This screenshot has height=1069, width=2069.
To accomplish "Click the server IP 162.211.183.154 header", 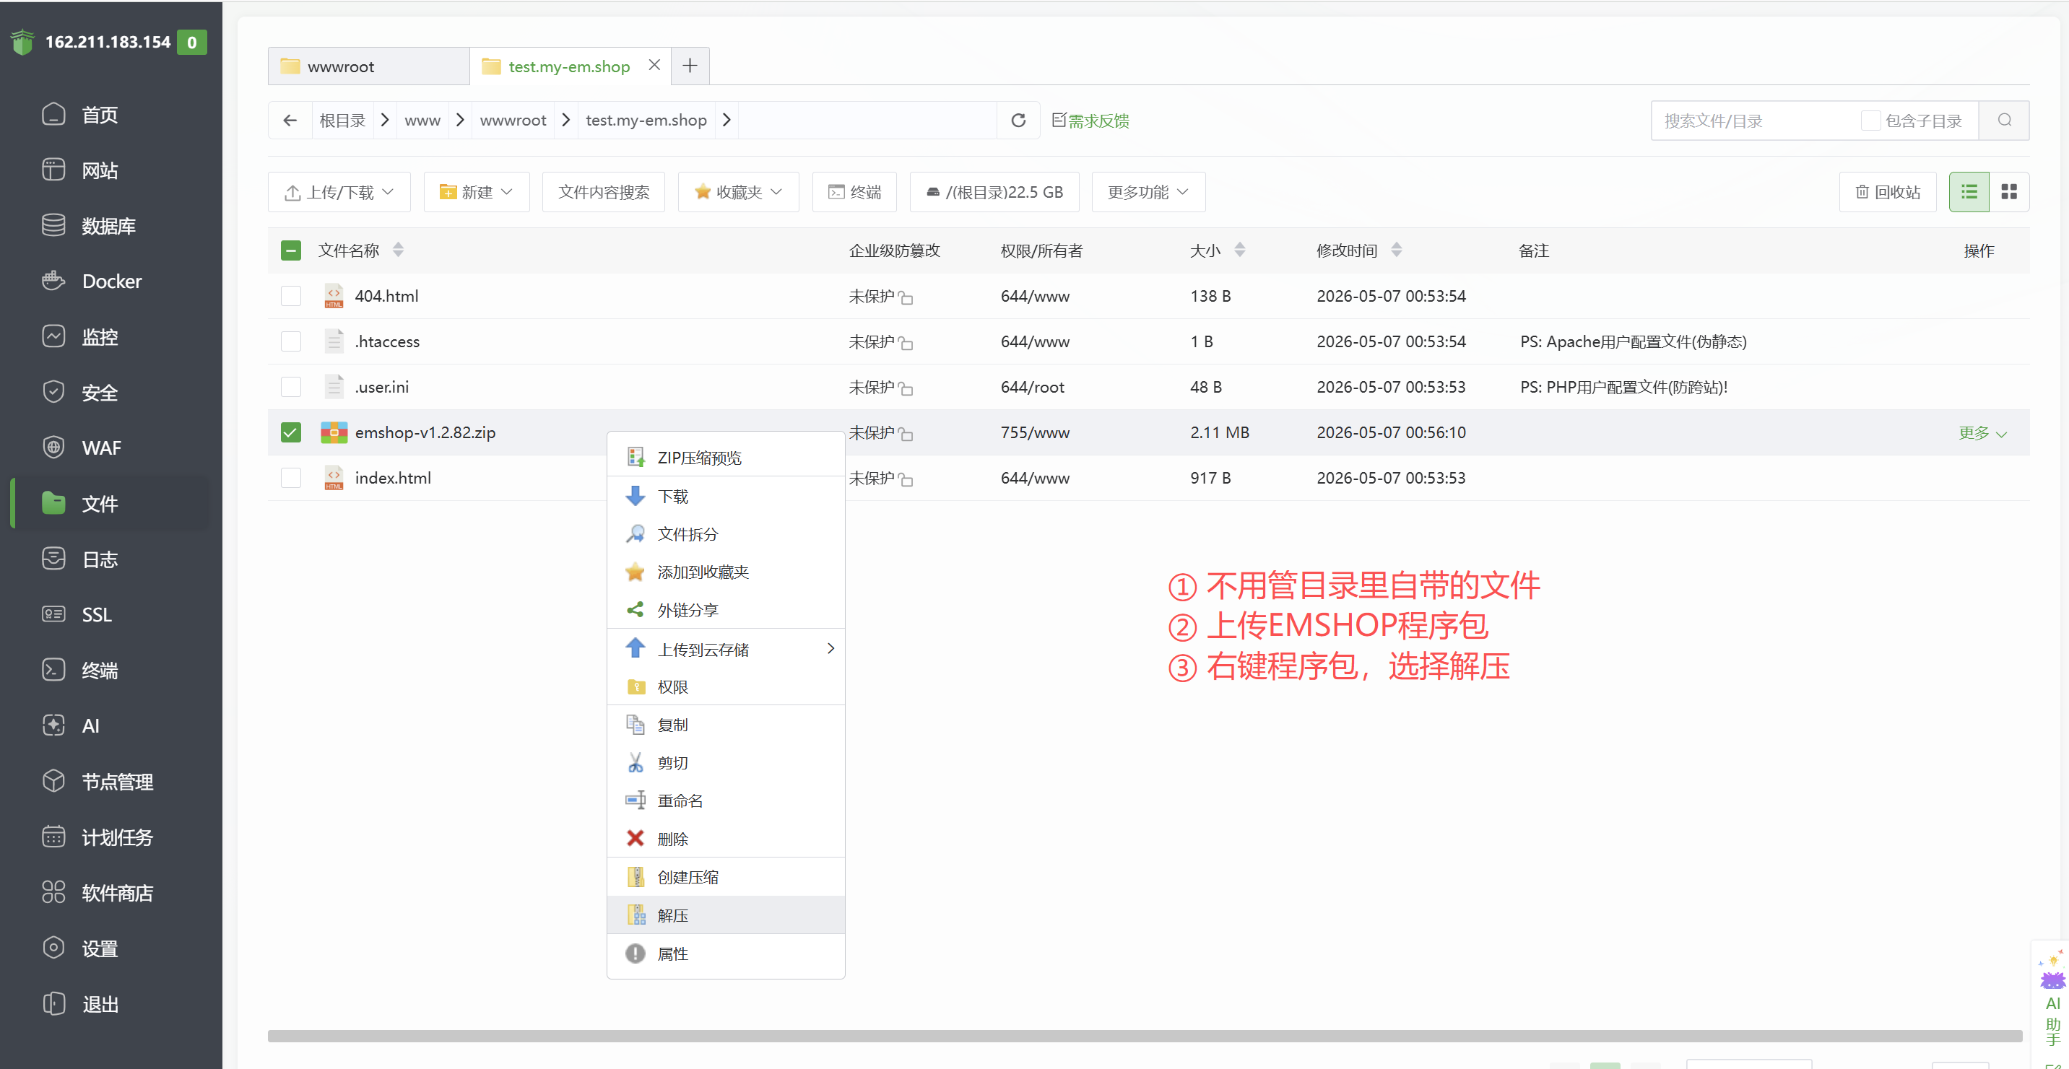I will tap(108, 42).
